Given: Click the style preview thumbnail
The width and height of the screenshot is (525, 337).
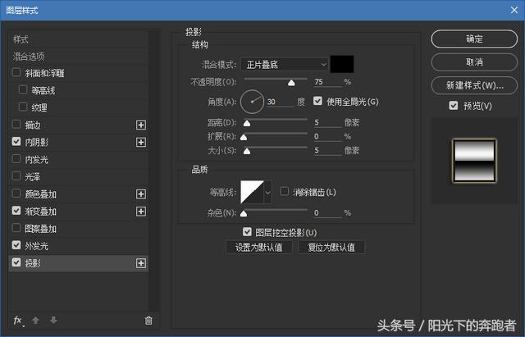Looking at the screenshot, I should pyautogui.click(x=474, y=161).
